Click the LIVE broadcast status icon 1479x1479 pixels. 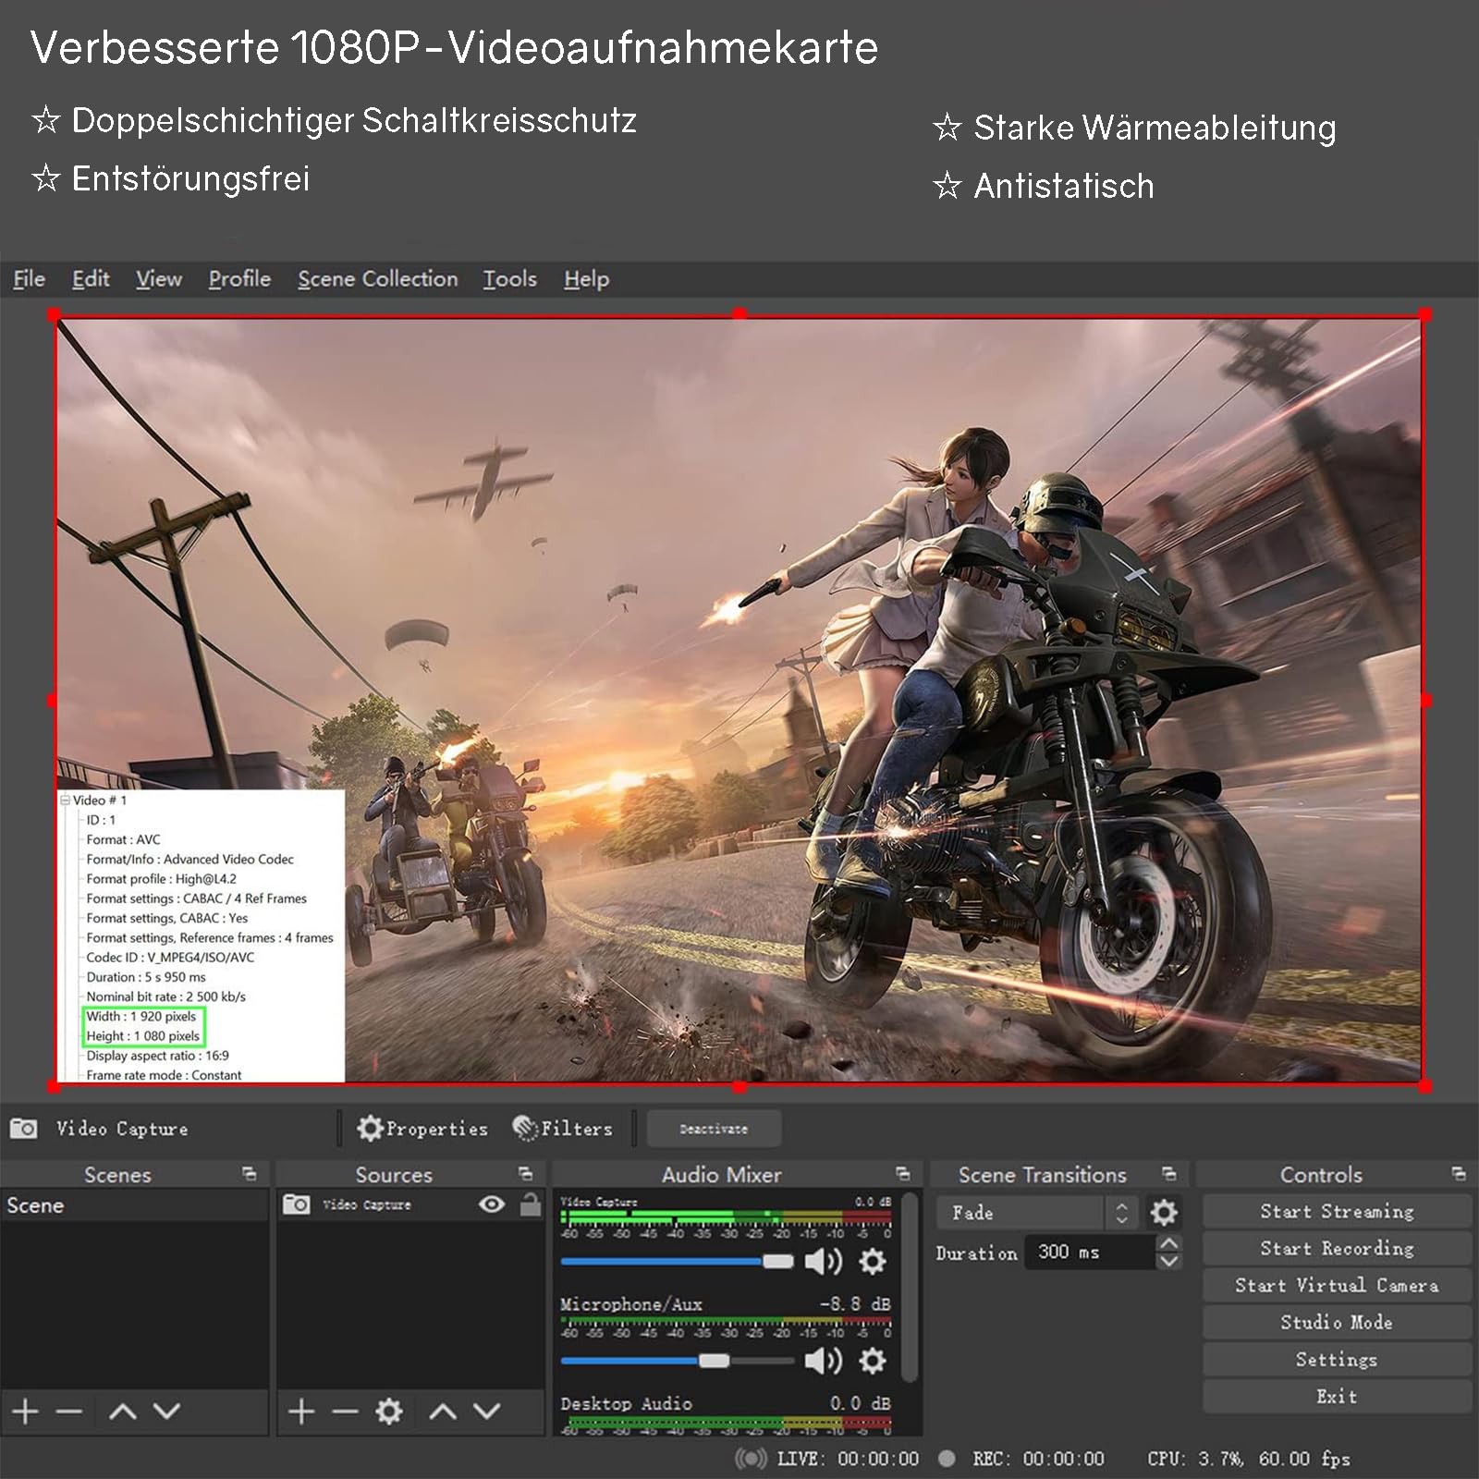(751, 1459)
